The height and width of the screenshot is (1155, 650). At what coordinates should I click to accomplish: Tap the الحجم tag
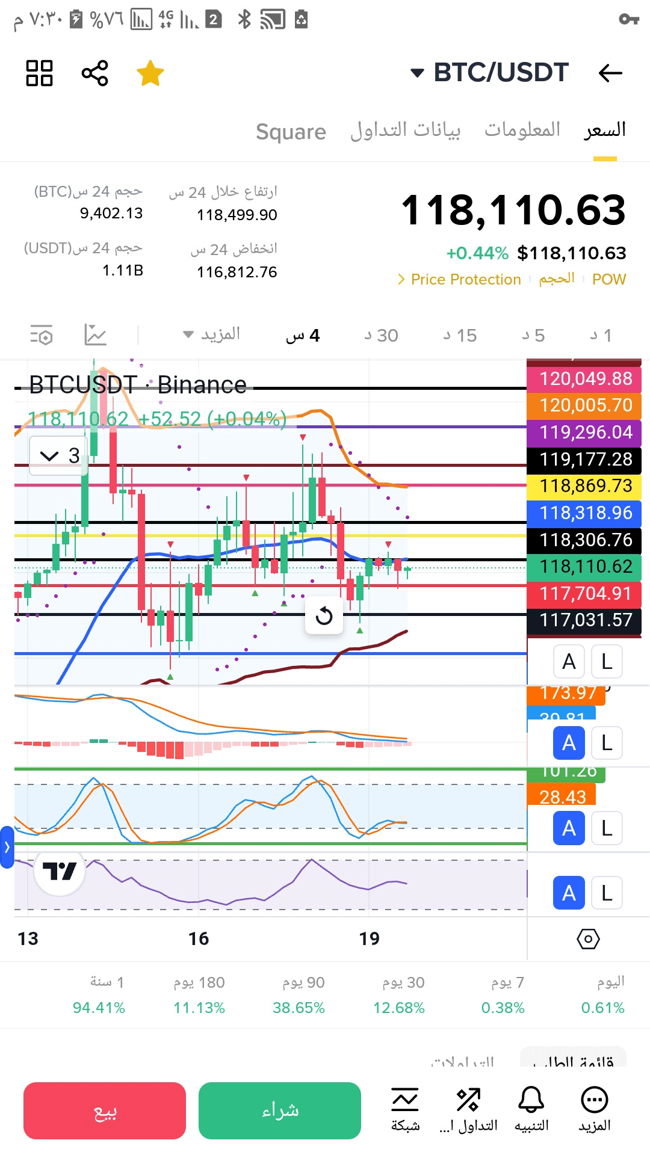pyautogui.click(x=557, y=279)
